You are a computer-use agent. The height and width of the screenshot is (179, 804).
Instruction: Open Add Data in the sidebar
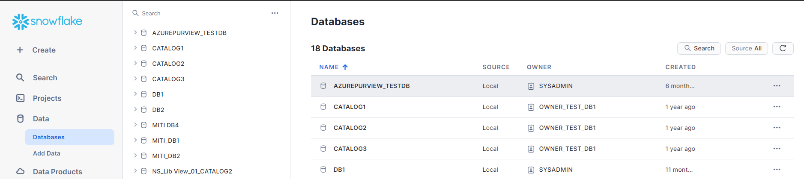coord(47,153)
